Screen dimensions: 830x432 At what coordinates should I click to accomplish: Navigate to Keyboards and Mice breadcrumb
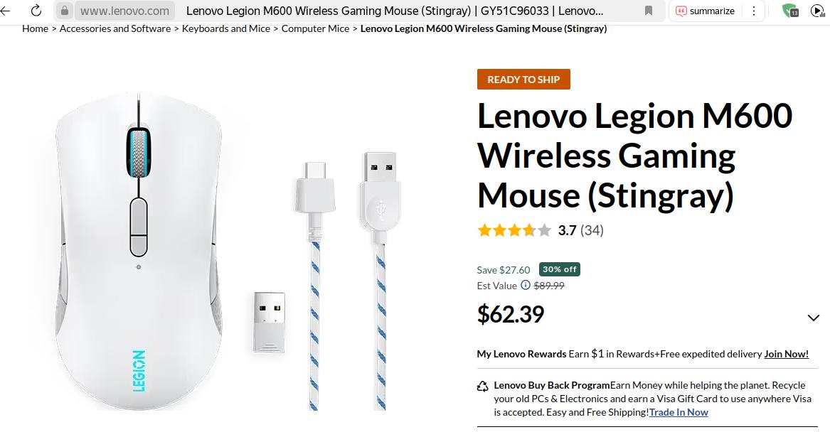tap(226, 28)
